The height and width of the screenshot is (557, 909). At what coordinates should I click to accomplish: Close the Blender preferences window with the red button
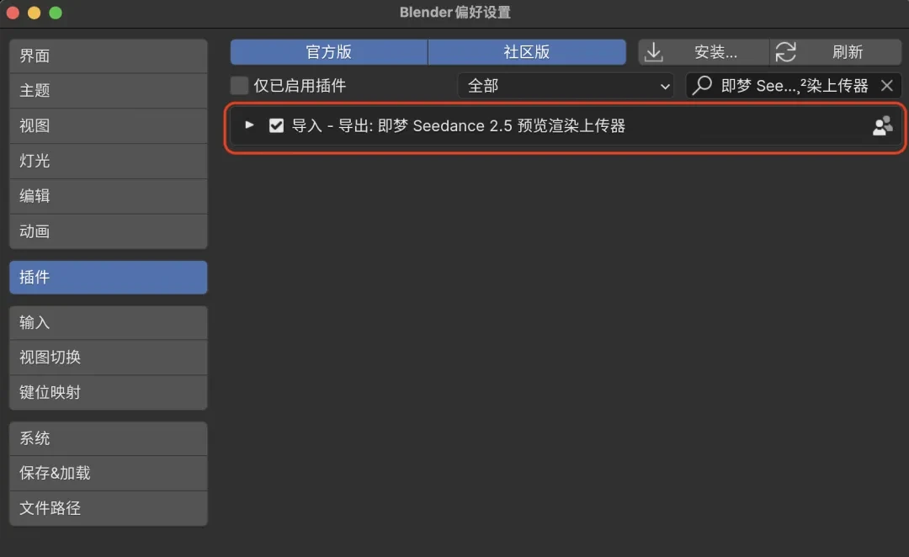pyautogui.click(x=13, y=13)
